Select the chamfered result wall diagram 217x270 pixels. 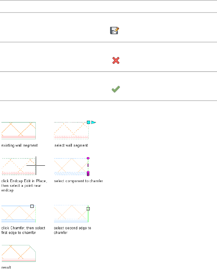click(18, 254)
